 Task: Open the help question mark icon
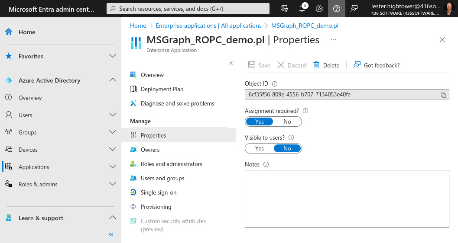(x=337, y=9)
